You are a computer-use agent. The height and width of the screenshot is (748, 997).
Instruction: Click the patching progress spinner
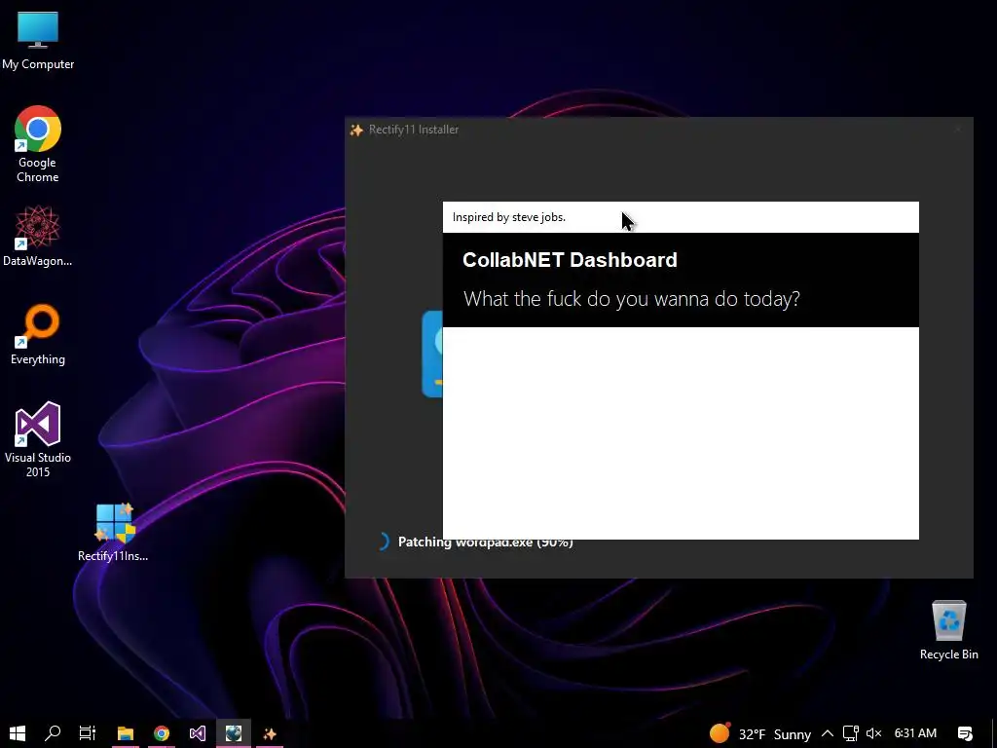click(382, 542)
